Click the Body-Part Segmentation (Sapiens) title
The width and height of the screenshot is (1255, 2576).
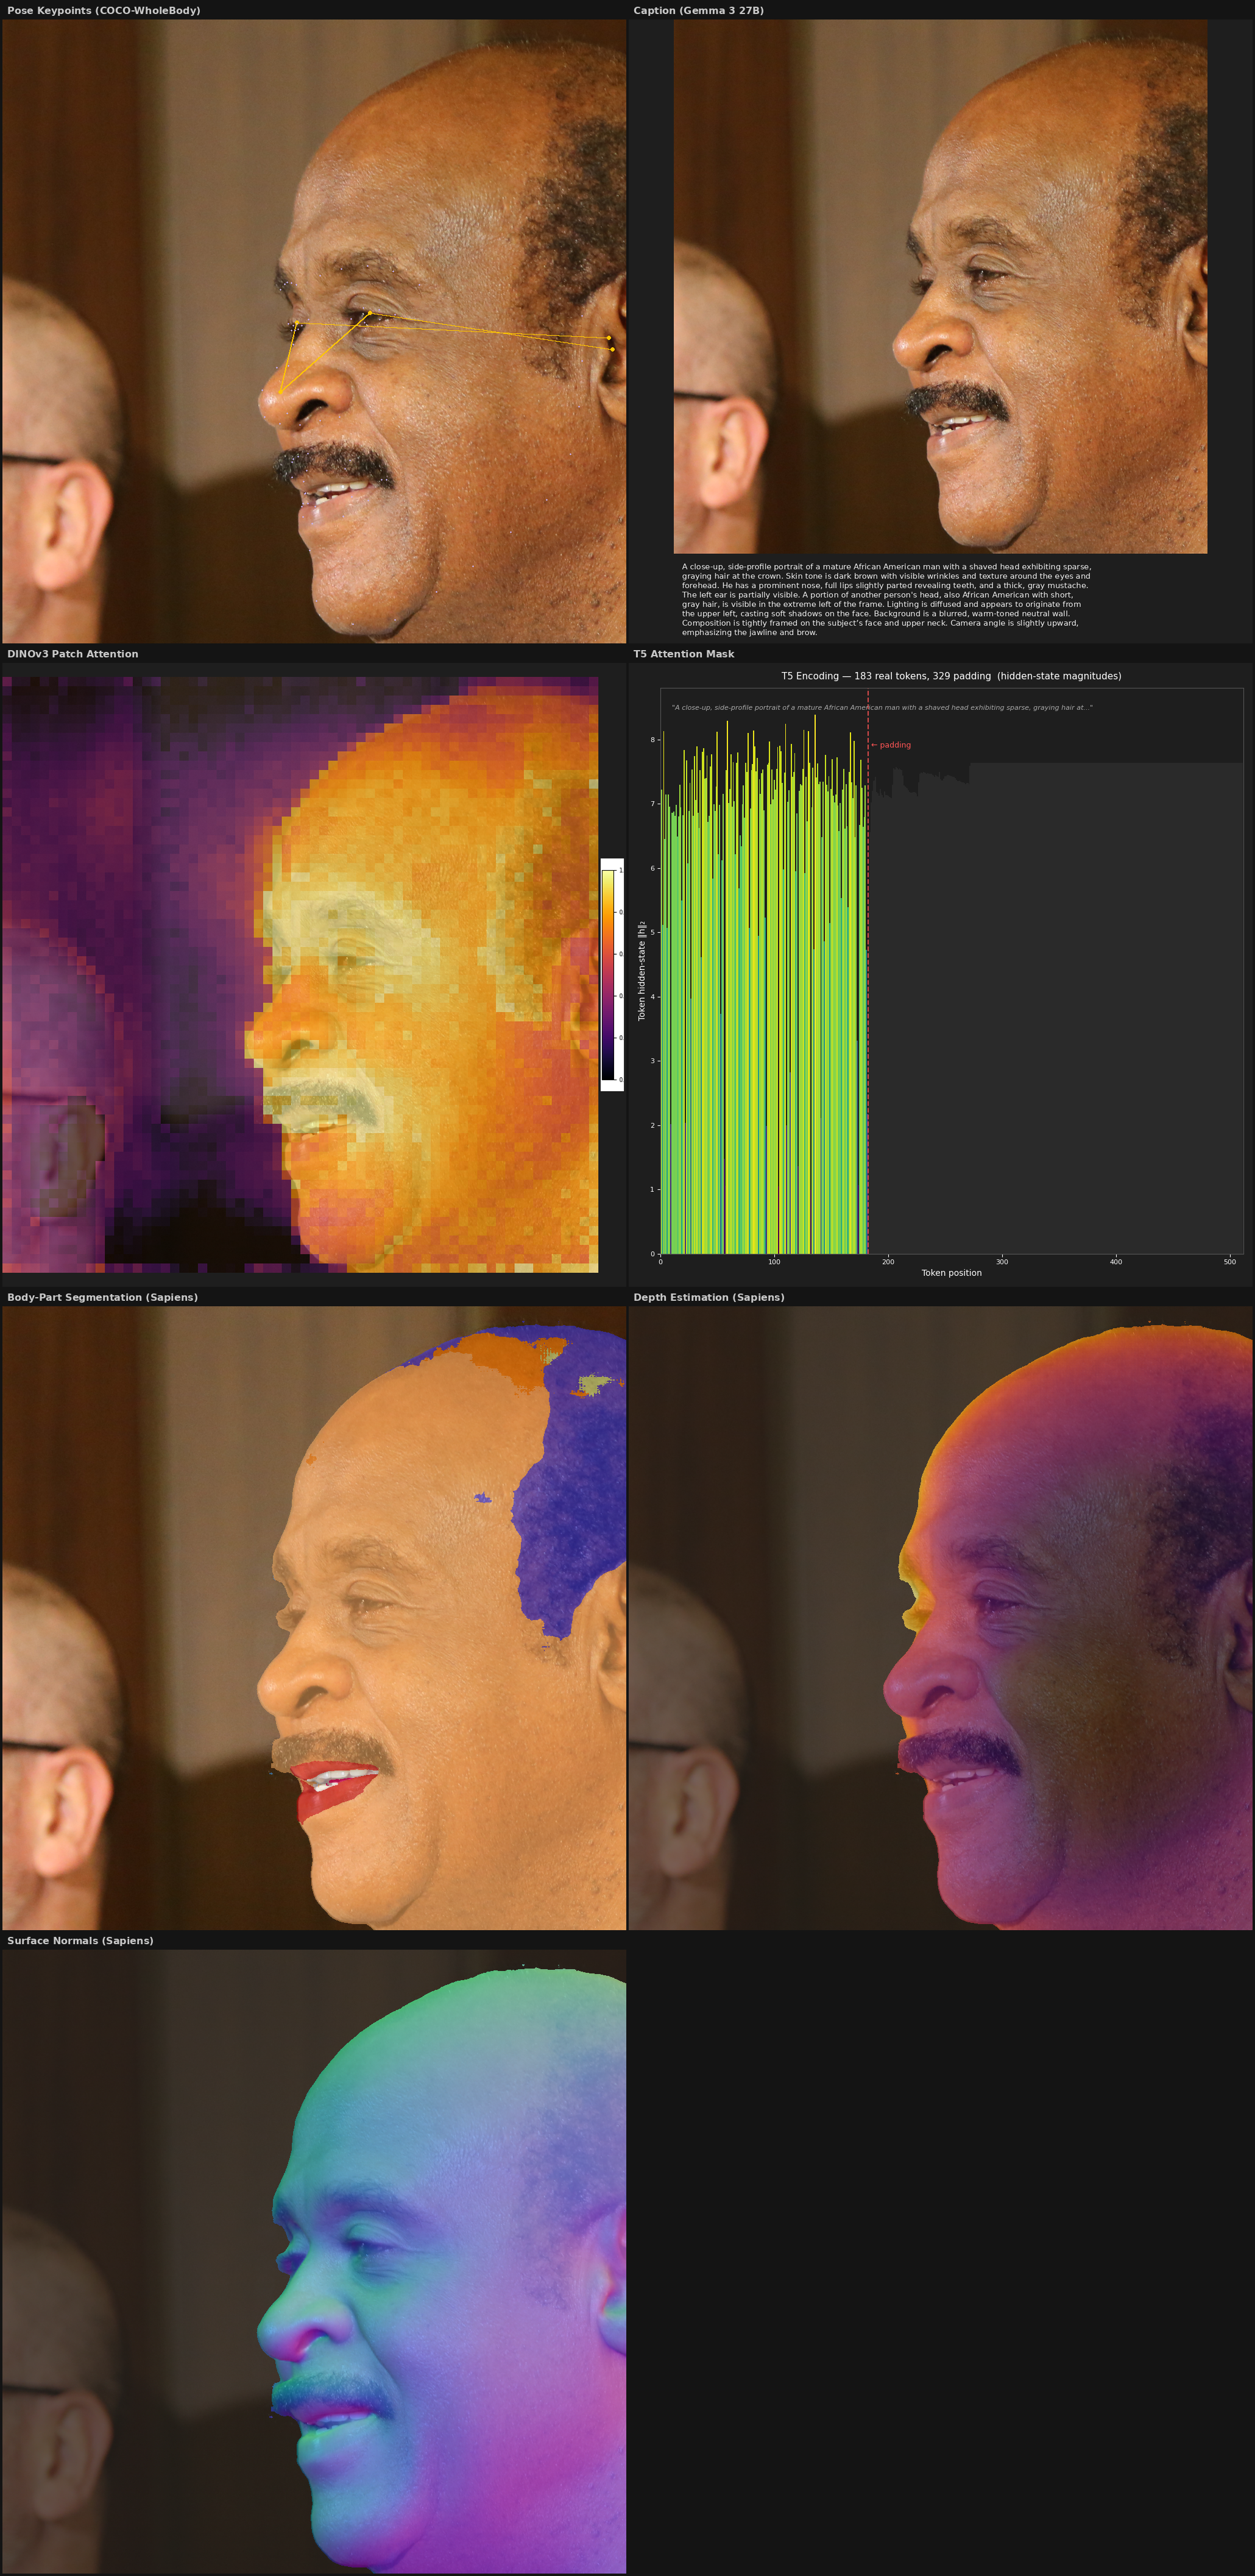[103, 1297]
